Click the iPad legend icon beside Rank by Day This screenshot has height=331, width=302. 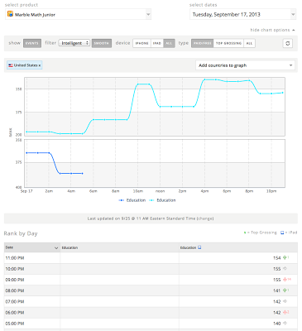[x=282, y=233]
